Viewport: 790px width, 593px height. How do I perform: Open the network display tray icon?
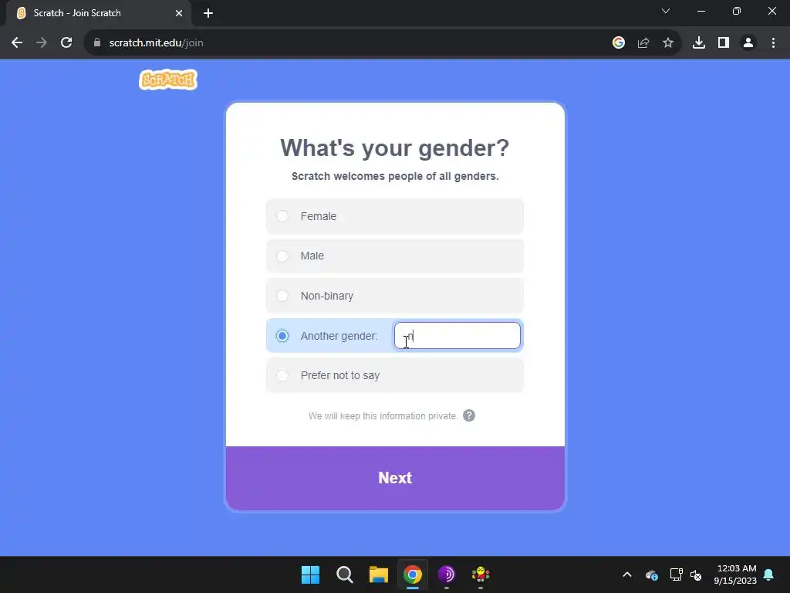coord(676,574)
